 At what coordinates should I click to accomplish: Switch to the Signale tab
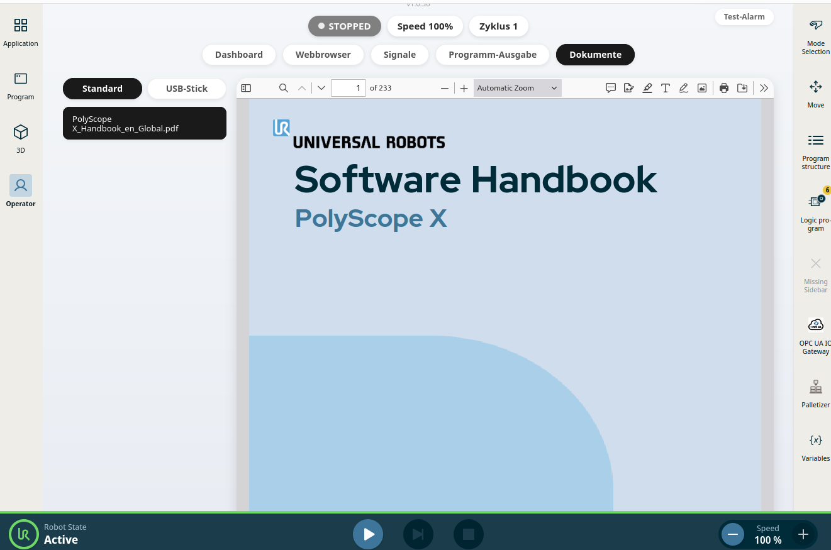tap(399, 55)
